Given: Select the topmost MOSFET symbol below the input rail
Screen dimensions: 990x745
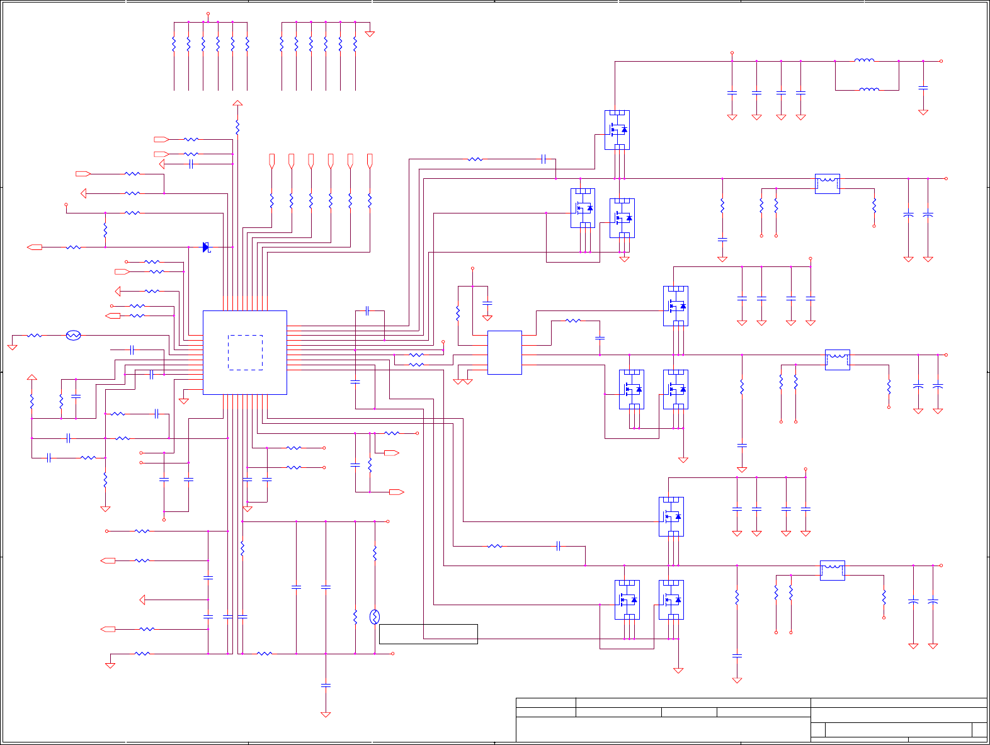Looking at the screenshot, I should coord(617,130).
